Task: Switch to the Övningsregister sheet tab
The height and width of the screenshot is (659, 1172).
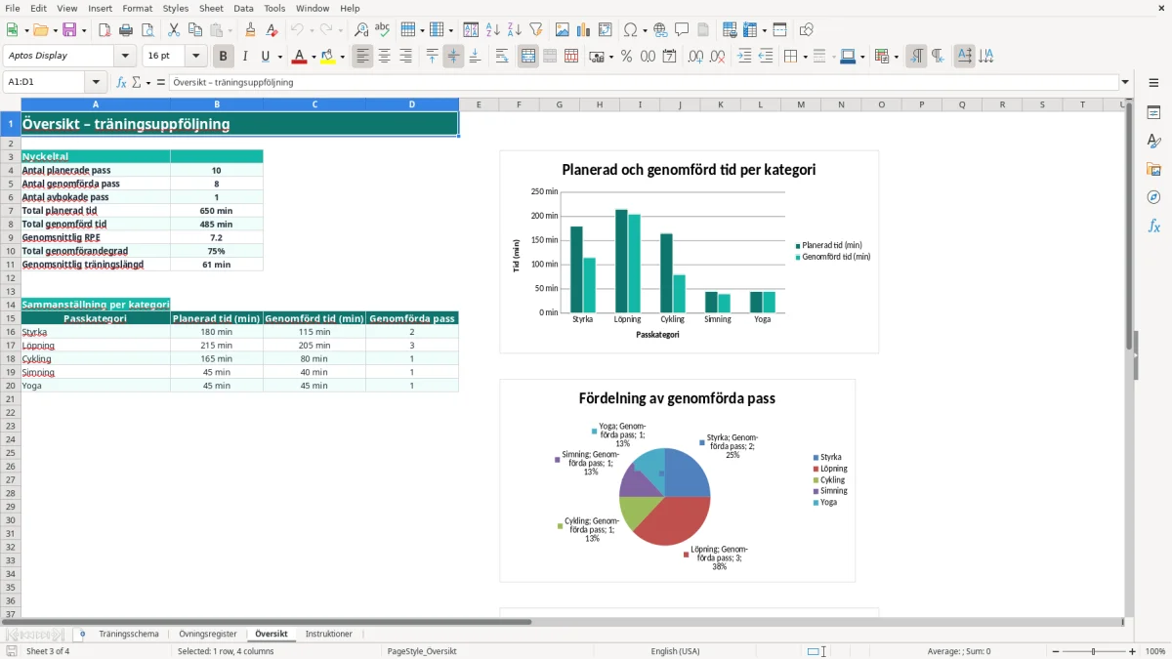Action: [x=208, y=634]
